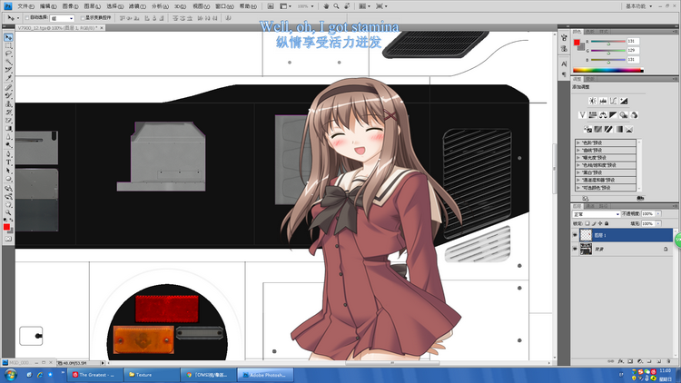Add a Levels adjustment
Viewport: 681px width, 383px height.
603,101
